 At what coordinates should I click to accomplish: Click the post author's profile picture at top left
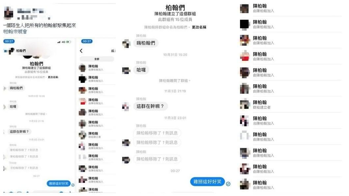(9, 13)
